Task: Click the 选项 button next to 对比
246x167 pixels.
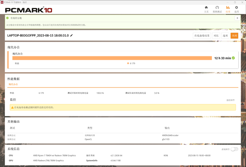Action: 225,36
